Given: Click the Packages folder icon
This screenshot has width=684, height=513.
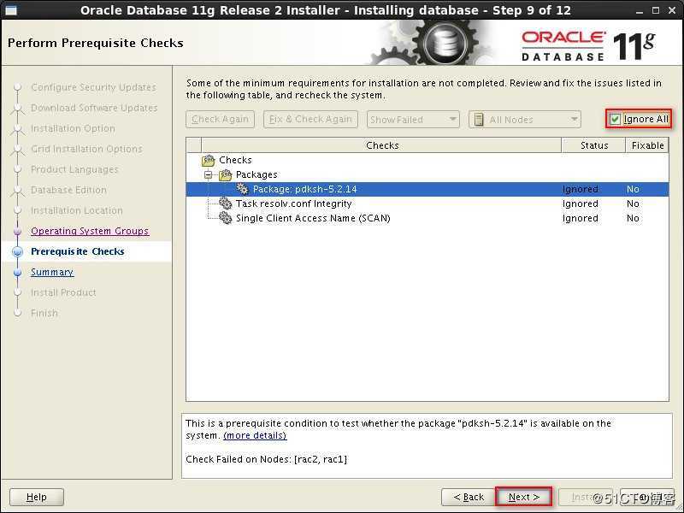Looking at the screenshot, I should (x=225, y=175).
